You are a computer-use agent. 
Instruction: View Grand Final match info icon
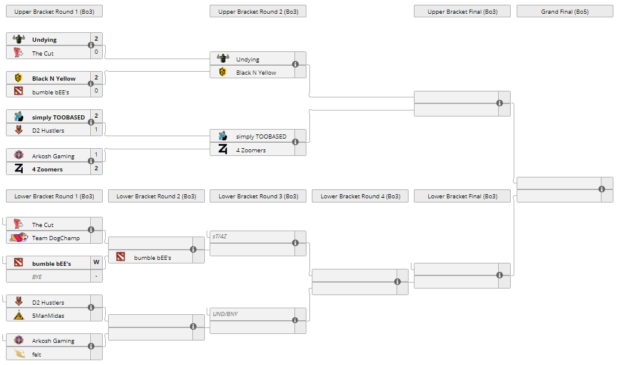pos(601,189)
